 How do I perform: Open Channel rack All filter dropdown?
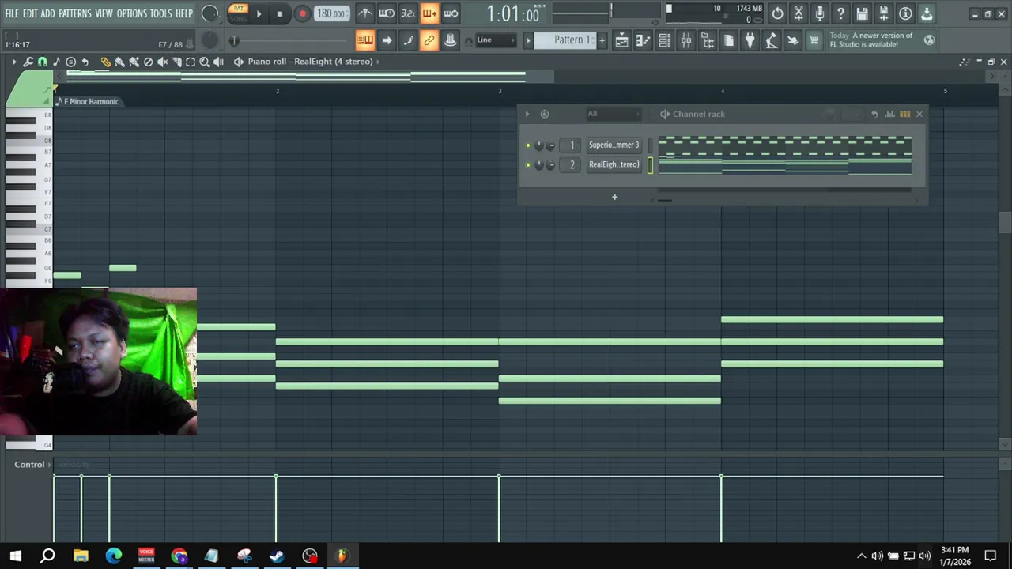click(613, 114)
